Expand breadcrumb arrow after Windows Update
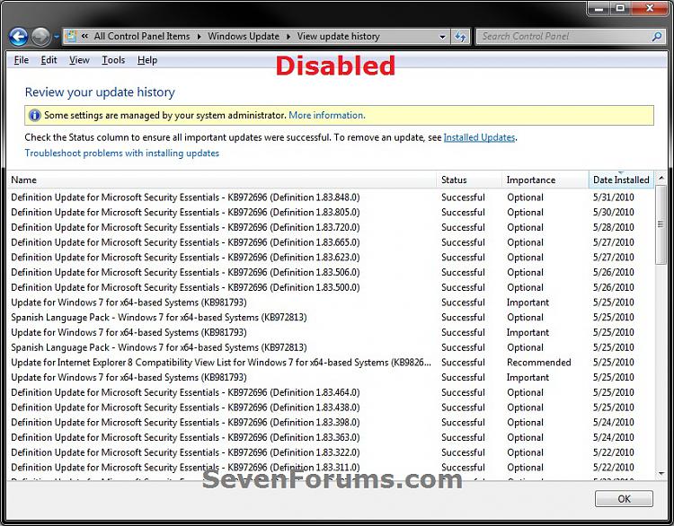This screenshot has height=526, width=674. pos(288,37)
